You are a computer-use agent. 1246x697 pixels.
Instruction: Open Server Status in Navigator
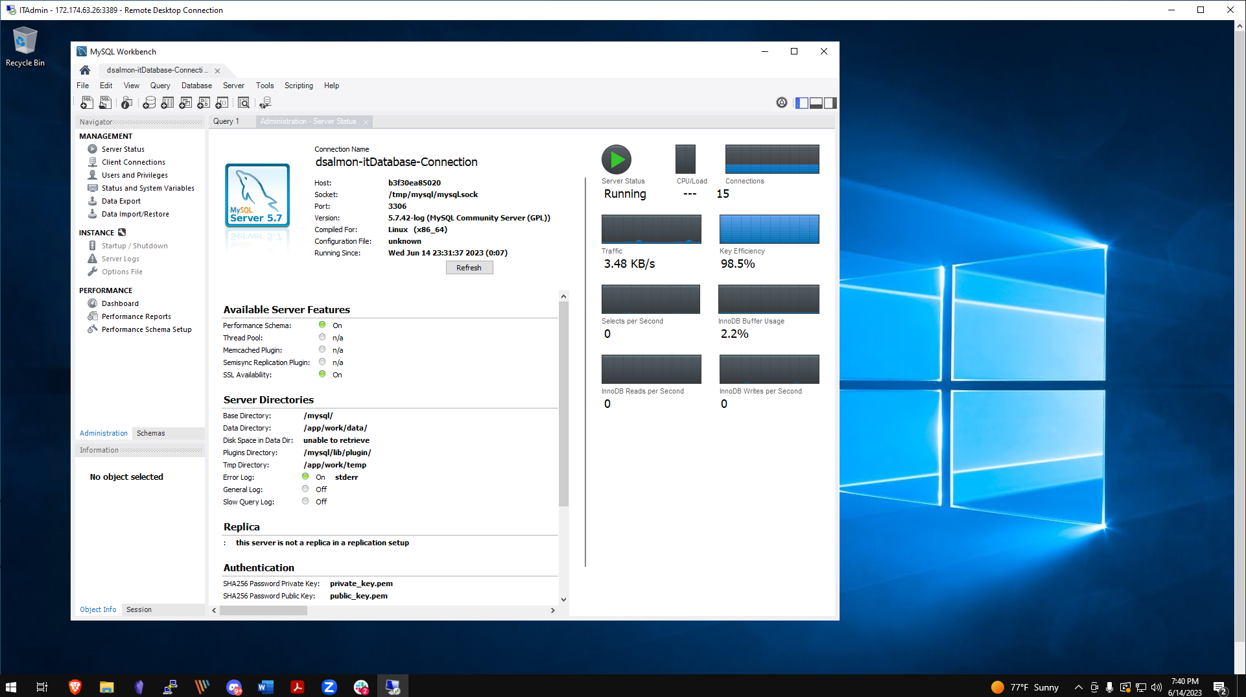(x=123, y=149)
